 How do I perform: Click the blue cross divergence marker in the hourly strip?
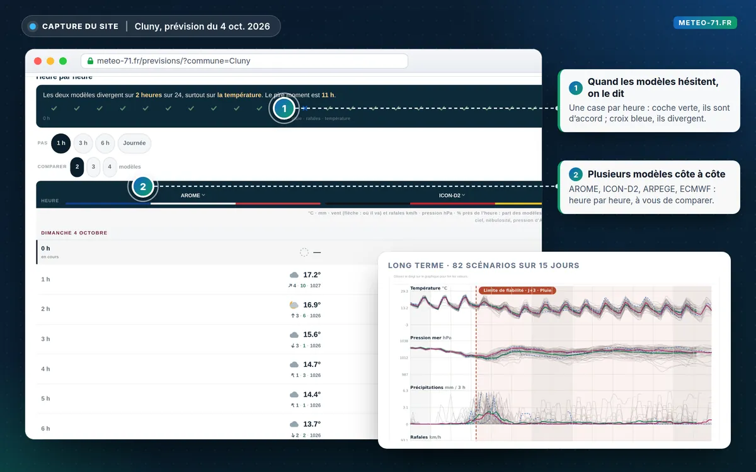click(305, 108)
